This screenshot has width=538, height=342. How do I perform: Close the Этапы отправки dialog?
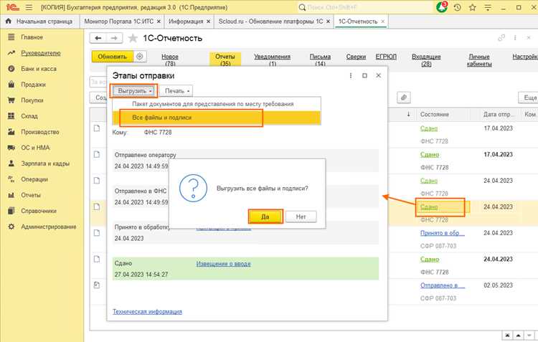coord(379,75)
